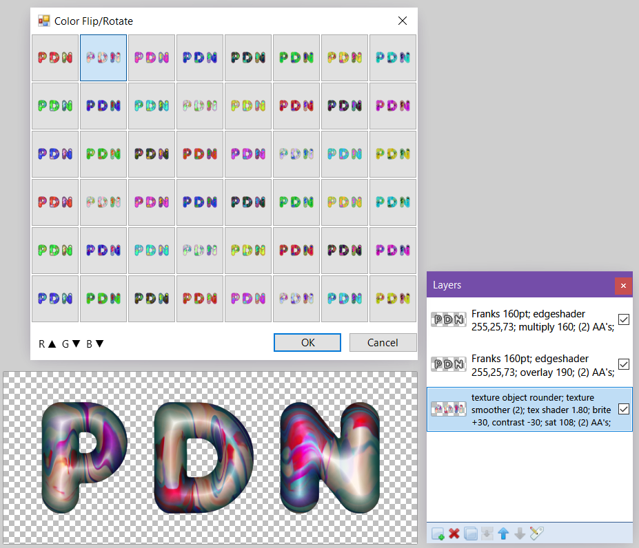
Task: Pick bottom-row last yellow PDN variant
Action: tap(392, 299)
